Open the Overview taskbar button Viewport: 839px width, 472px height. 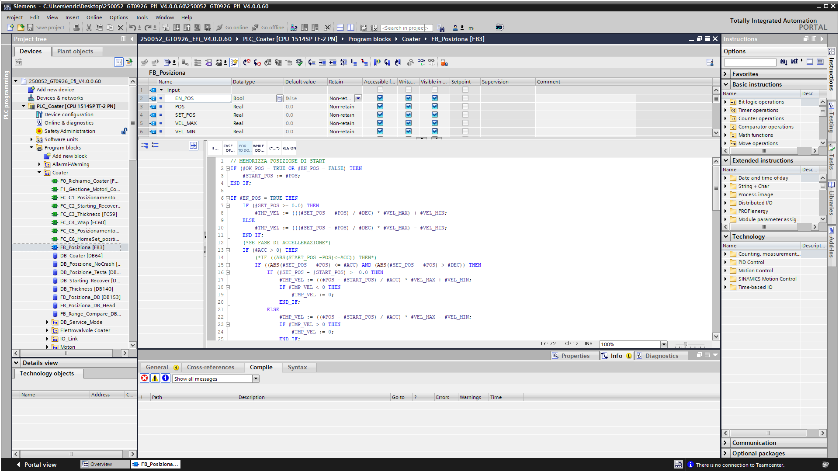click(105, 464)
